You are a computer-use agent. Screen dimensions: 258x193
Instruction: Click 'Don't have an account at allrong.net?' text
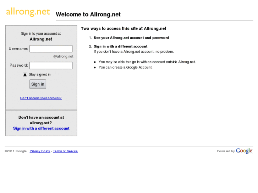coord(41,120)
